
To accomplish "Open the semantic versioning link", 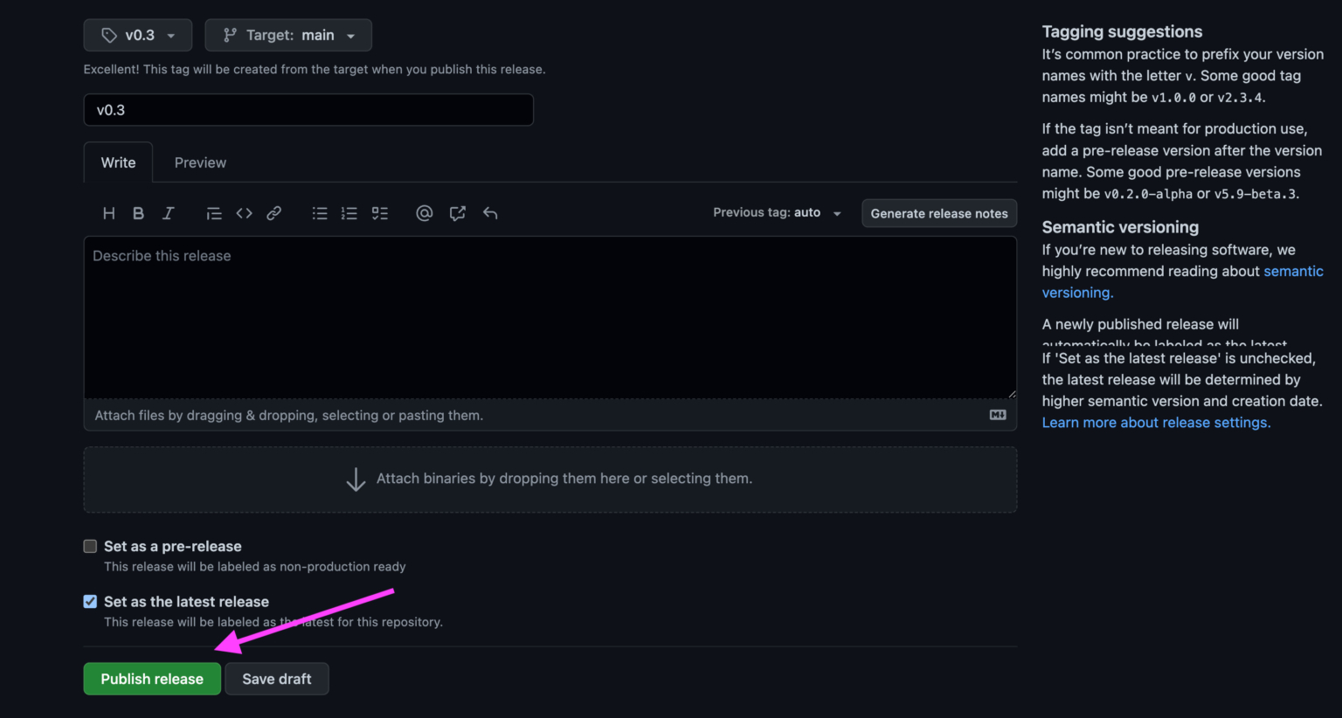I will click(x=1294, y=271).
